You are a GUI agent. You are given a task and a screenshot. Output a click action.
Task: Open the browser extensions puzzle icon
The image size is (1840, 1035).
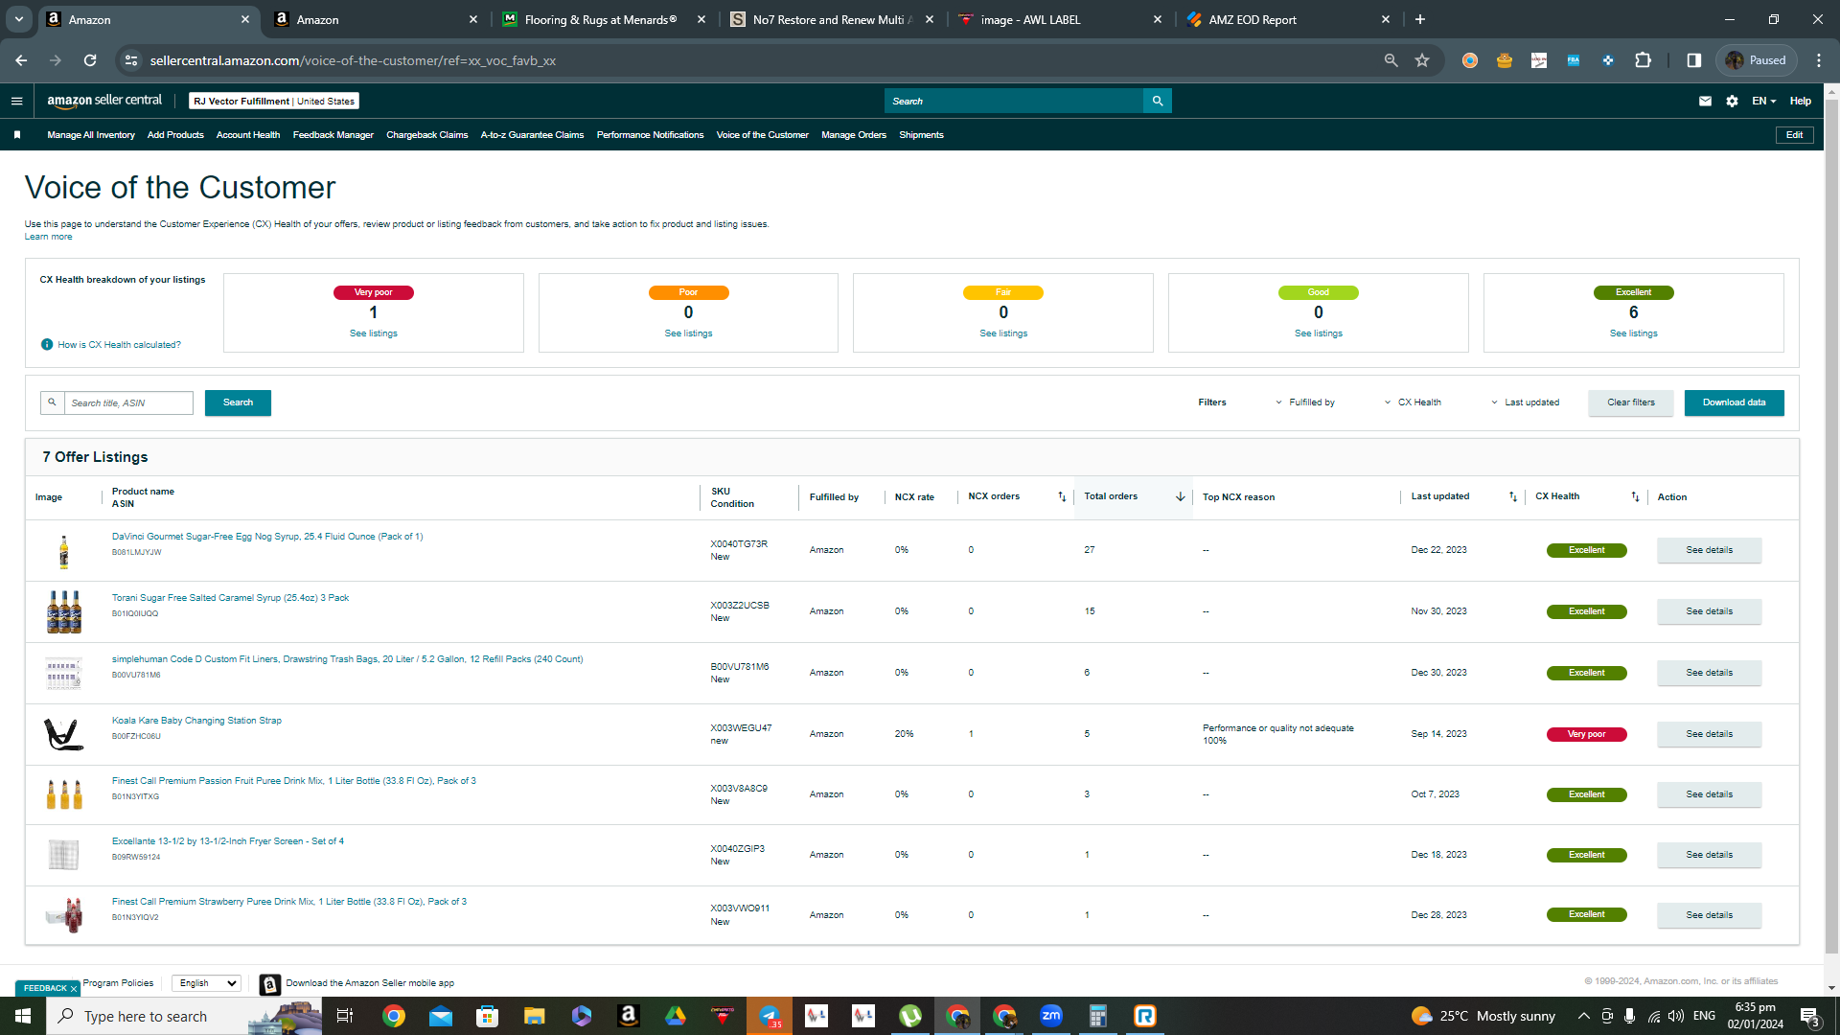tap(1643, 60)
